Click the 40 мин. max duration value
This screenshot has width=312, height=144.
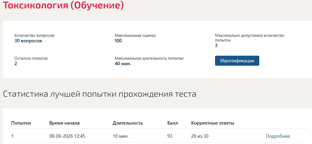(123, 64)
